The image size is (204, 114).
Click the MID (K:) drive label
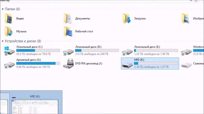click(x=139, y=60)
